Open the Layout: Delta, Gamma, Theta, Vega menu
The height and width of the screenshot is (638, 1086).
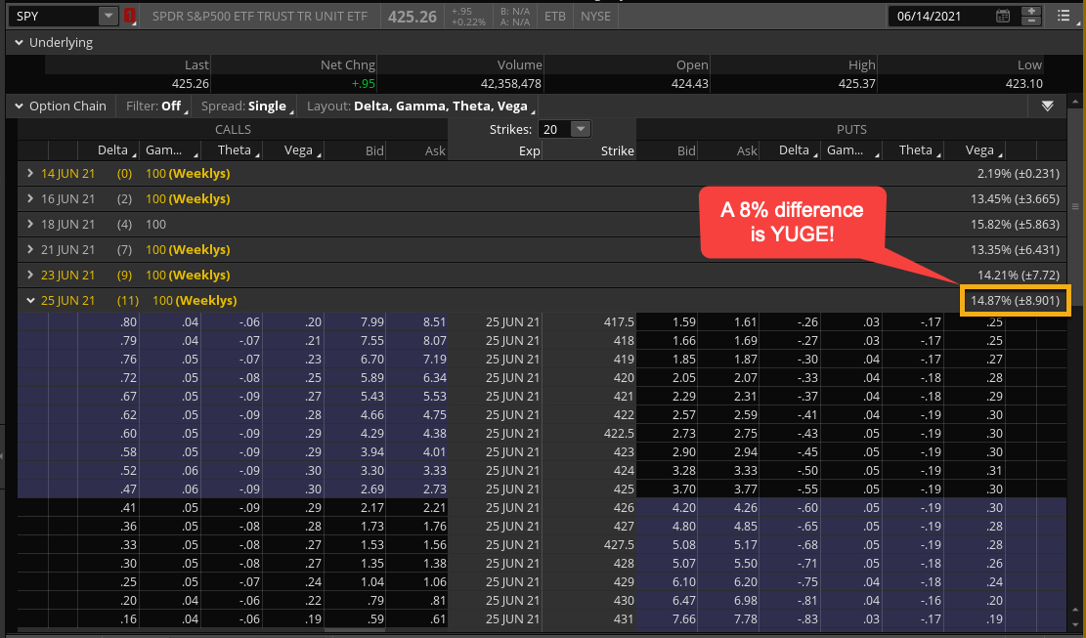[x=418, y=106]
